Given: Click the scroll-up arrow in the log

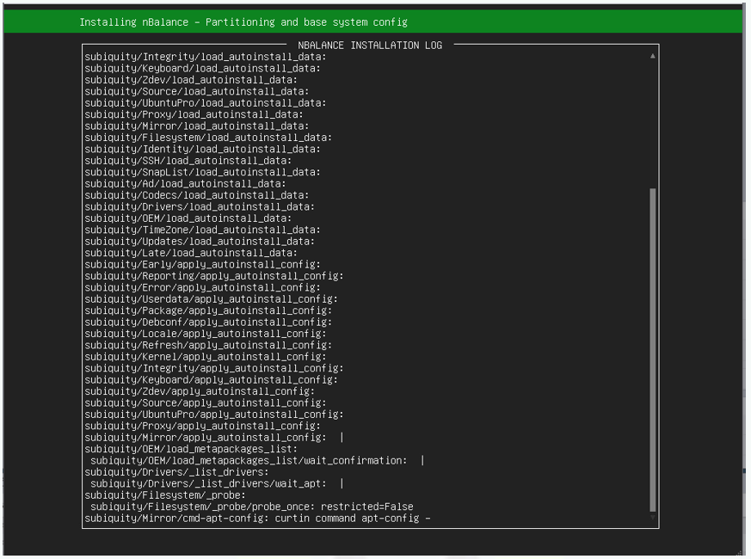Looking at the screenshot, I should click(x=652, y=56).
